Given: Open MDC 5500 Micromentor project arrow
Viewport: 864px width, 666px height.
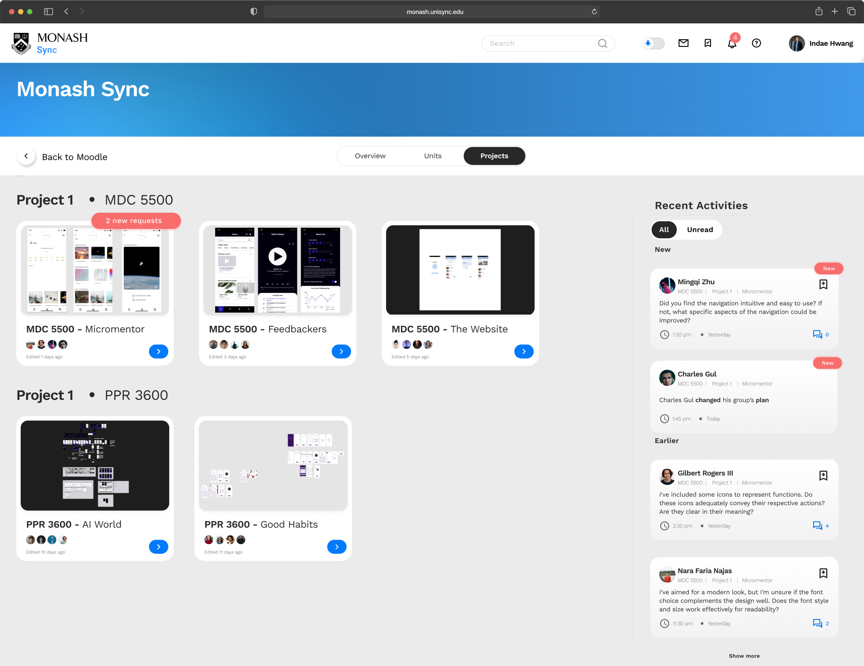Looking at the screenshot, I should 158,351.
